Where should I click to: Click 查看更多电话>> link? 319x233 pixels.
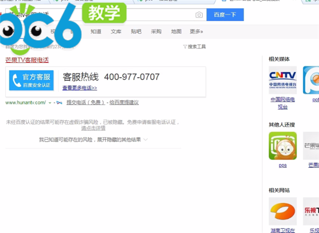(80, 88)
